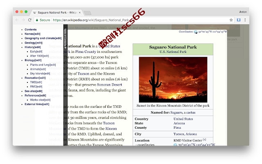Open coordinates link at page top

(x=212, y=32)
